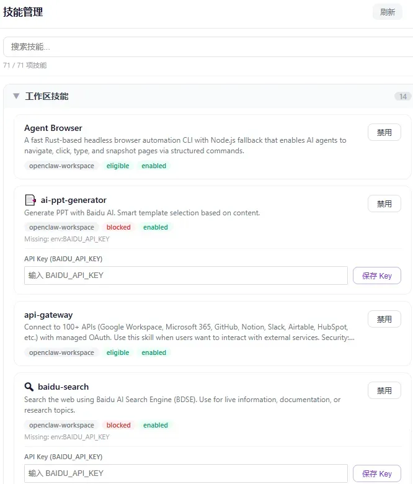Click the api-gateway skill title
Image resolution: width=413 pixels, height=484 pixels.
point(48,315)
